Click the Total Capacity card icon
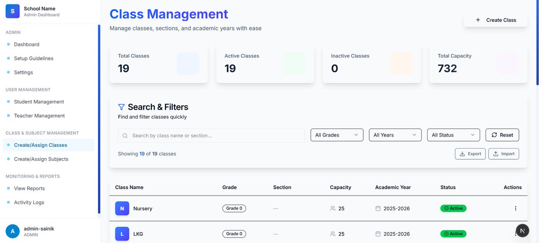 coord(508,63)
